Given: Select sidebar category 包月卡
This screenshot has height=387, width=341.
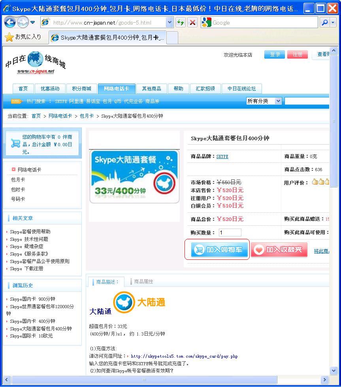Looking at the screenshot, I should tap(18, 180).
